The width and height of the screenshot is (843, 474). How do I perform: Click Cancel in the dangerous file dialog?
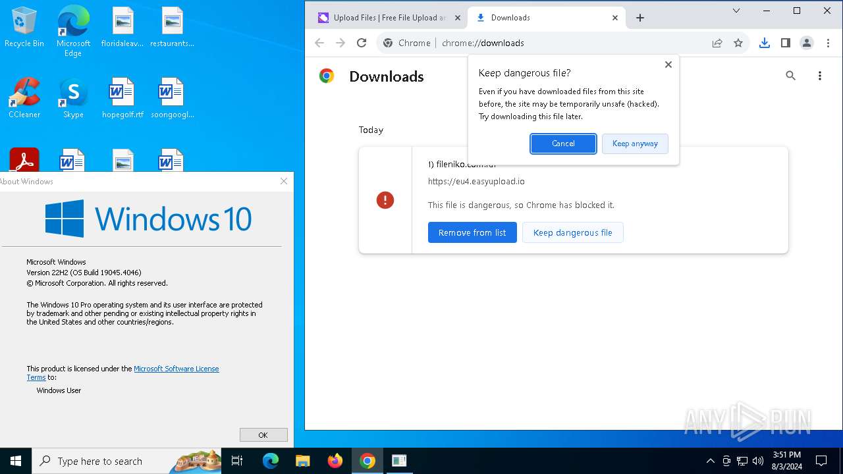pyautogui.click(x=563, y=144)
